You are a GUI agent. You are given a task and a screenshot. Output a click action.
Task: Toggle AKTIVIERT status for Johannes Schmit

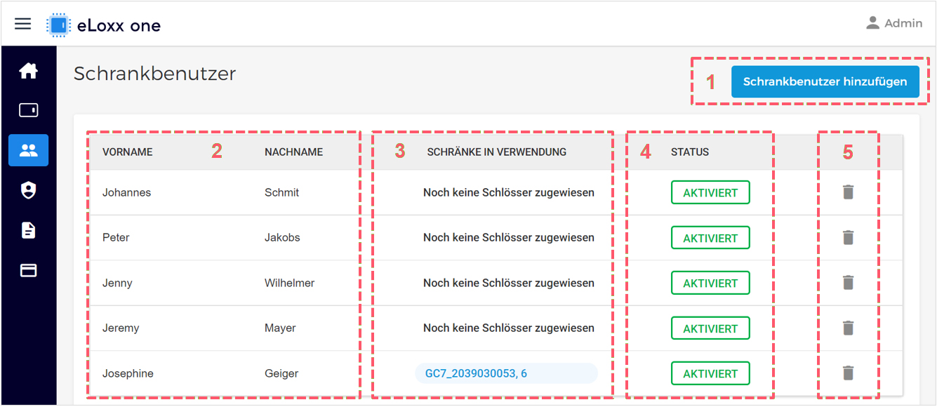click(x=710, y=192)
